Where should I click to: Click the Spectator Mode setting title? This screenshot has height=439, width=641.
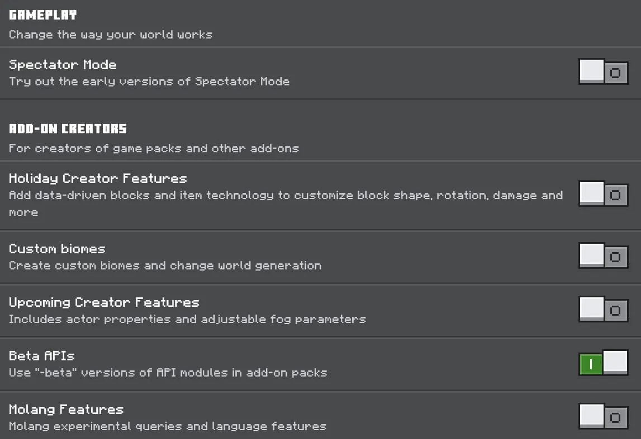click(x=63, y=65)
